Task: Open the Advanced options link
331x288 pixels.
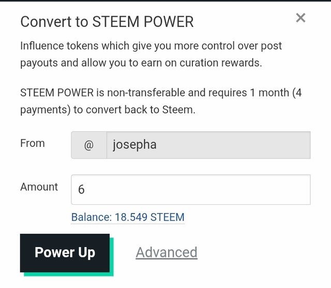Action: (167, 252)
